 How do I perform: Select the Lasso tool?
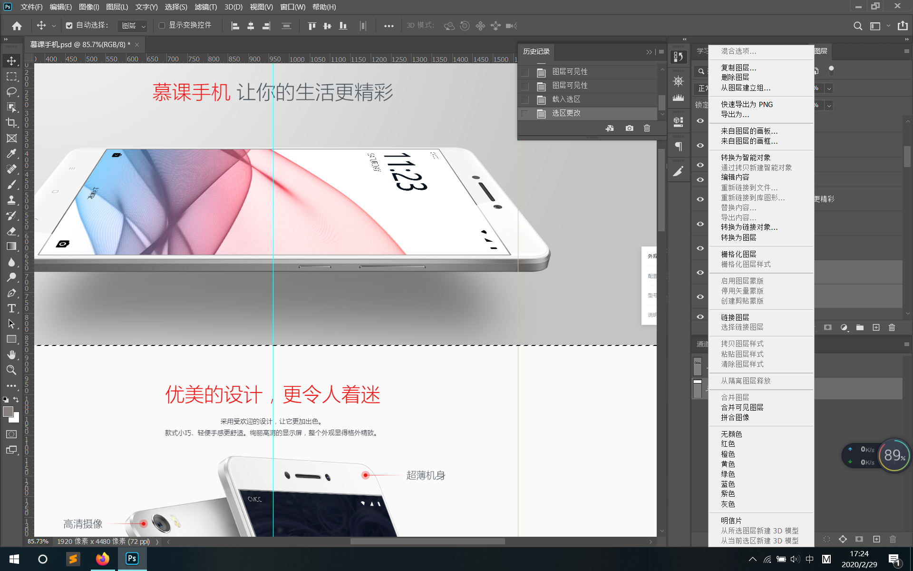11,92
